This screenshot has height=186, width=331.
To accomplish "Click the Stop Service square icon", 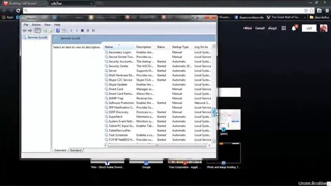I will coord(82,30).
